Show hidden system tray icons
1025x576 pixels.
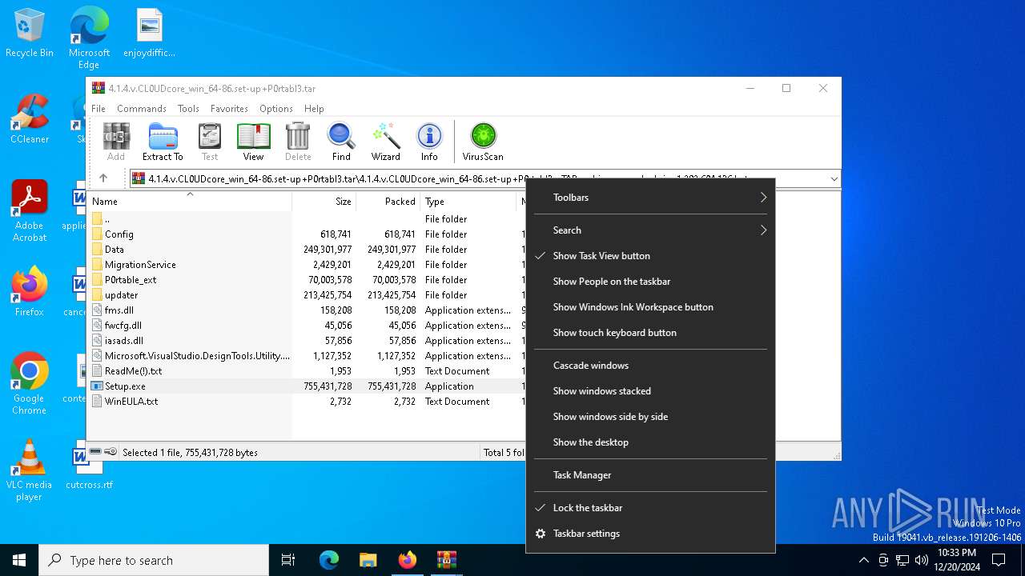[863, 560]
